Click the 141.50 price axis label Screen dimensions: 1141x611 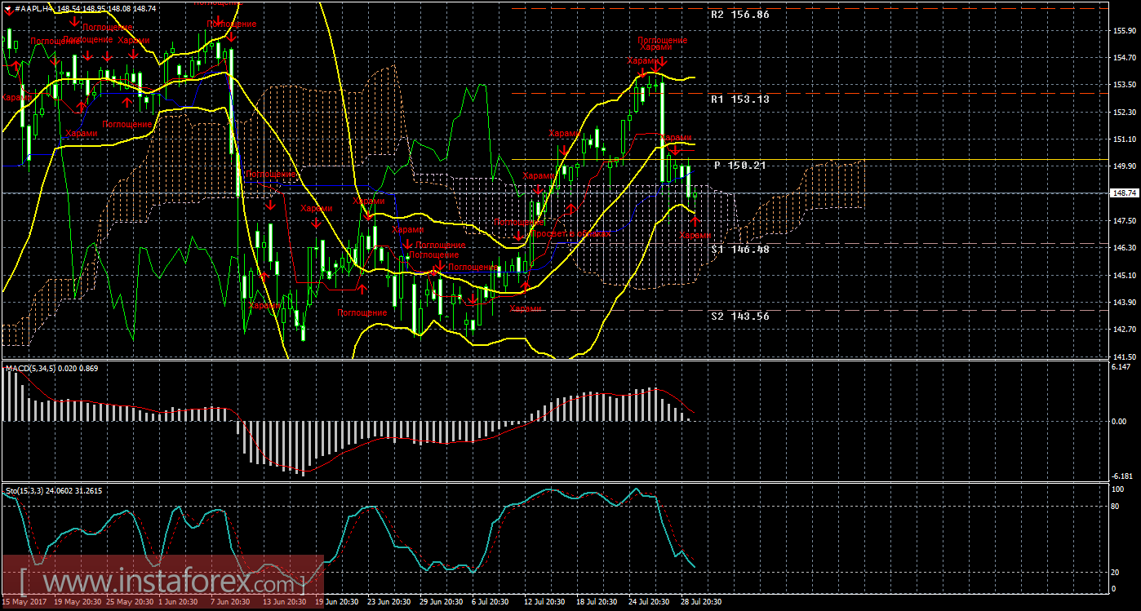click(1124, 357)
